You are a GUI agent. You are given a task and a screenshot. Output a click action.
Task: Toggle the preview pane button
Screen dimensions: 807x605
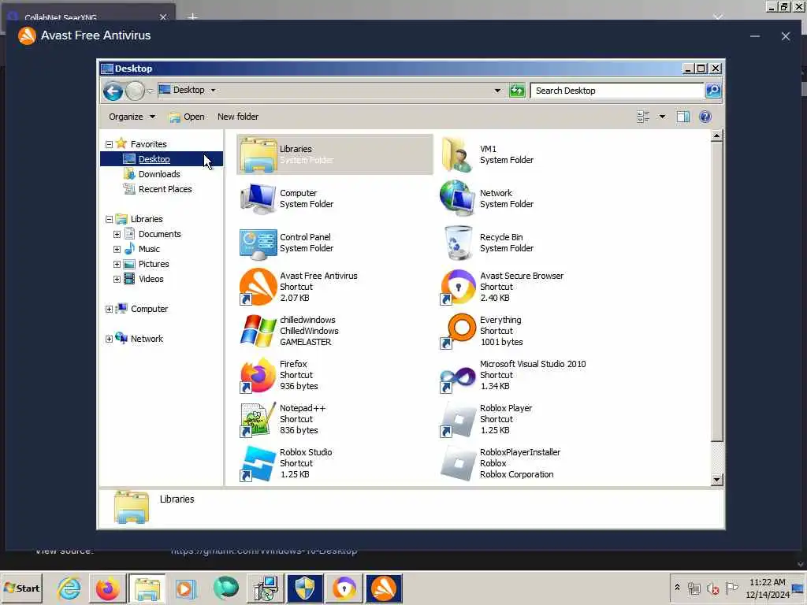[x=683, y=117]
